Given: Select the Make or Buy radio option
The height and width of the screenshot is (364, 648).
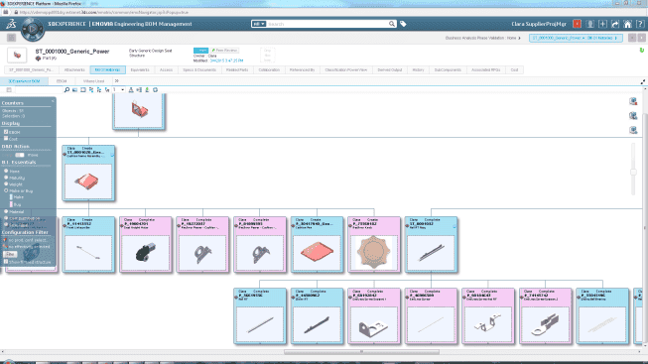Looking at the screenshot, I should (6, 190).
